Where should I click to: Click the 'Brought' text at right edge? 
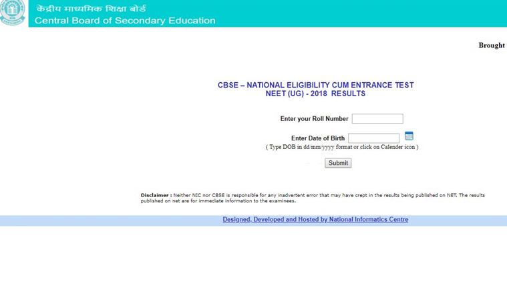tap(492, 45)
